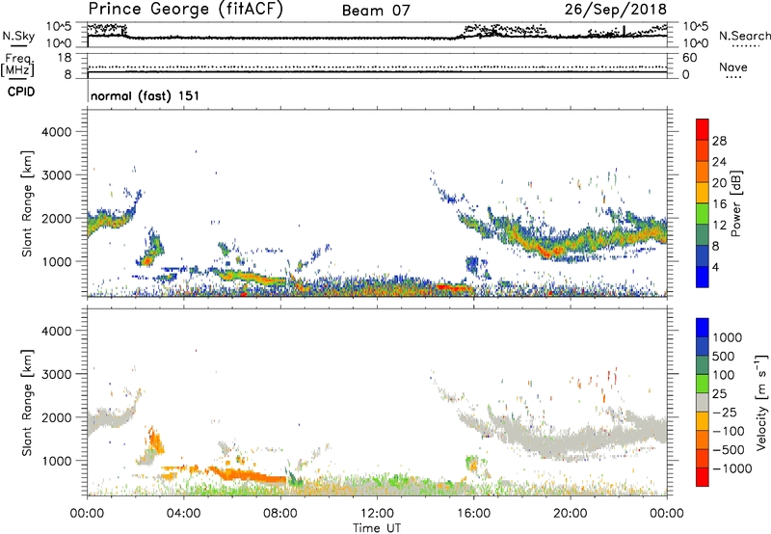
Task: Click the Power [dB] colorbar title
Action: (735, 203)
